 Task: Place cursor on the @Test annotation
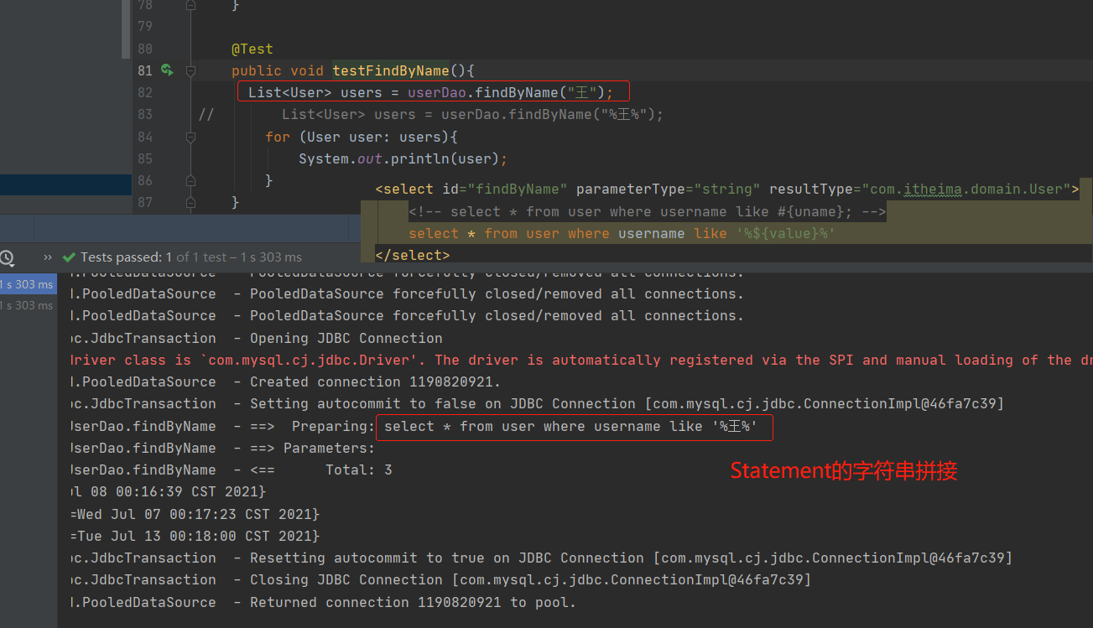pyautogui.click(x=252, y=49)
